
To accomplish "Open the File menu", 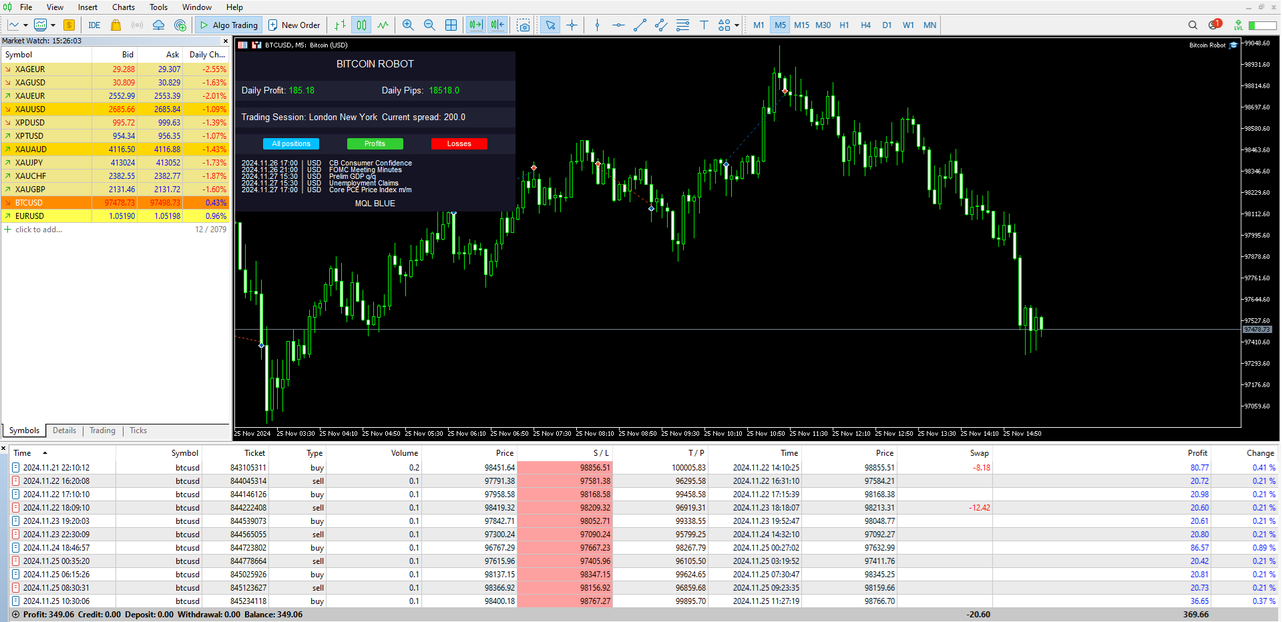I will tap(26, 7).
